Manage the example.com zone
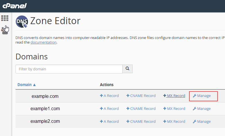 coord(202,96)
